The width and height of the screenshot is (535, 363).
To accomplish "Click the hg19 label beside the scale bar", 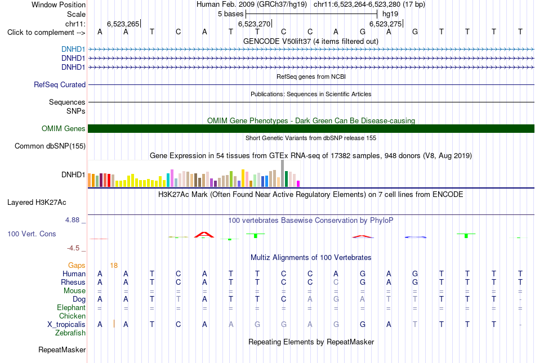I will [x=390, y=14].
